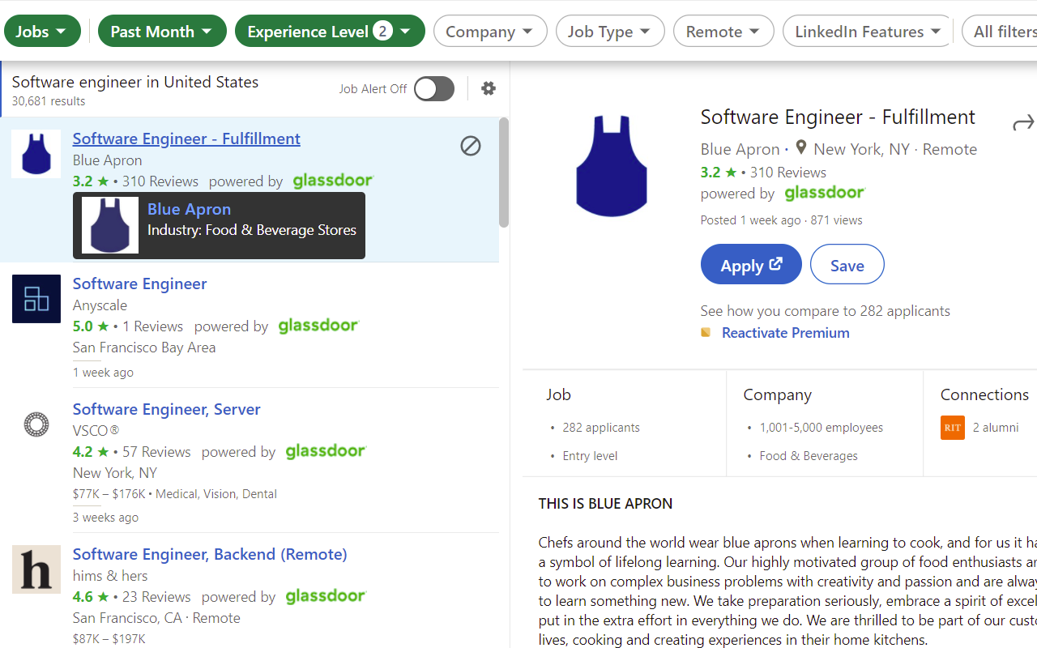The width and height of the screenshot is (1037, 648).
Task: Save the Blue Apron job
Action: tap(847, 265)
